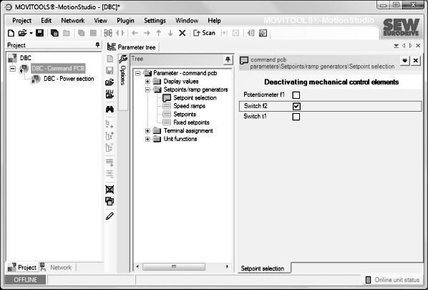
Task: Click the down arrow toolbar icon
Action: 170,34
